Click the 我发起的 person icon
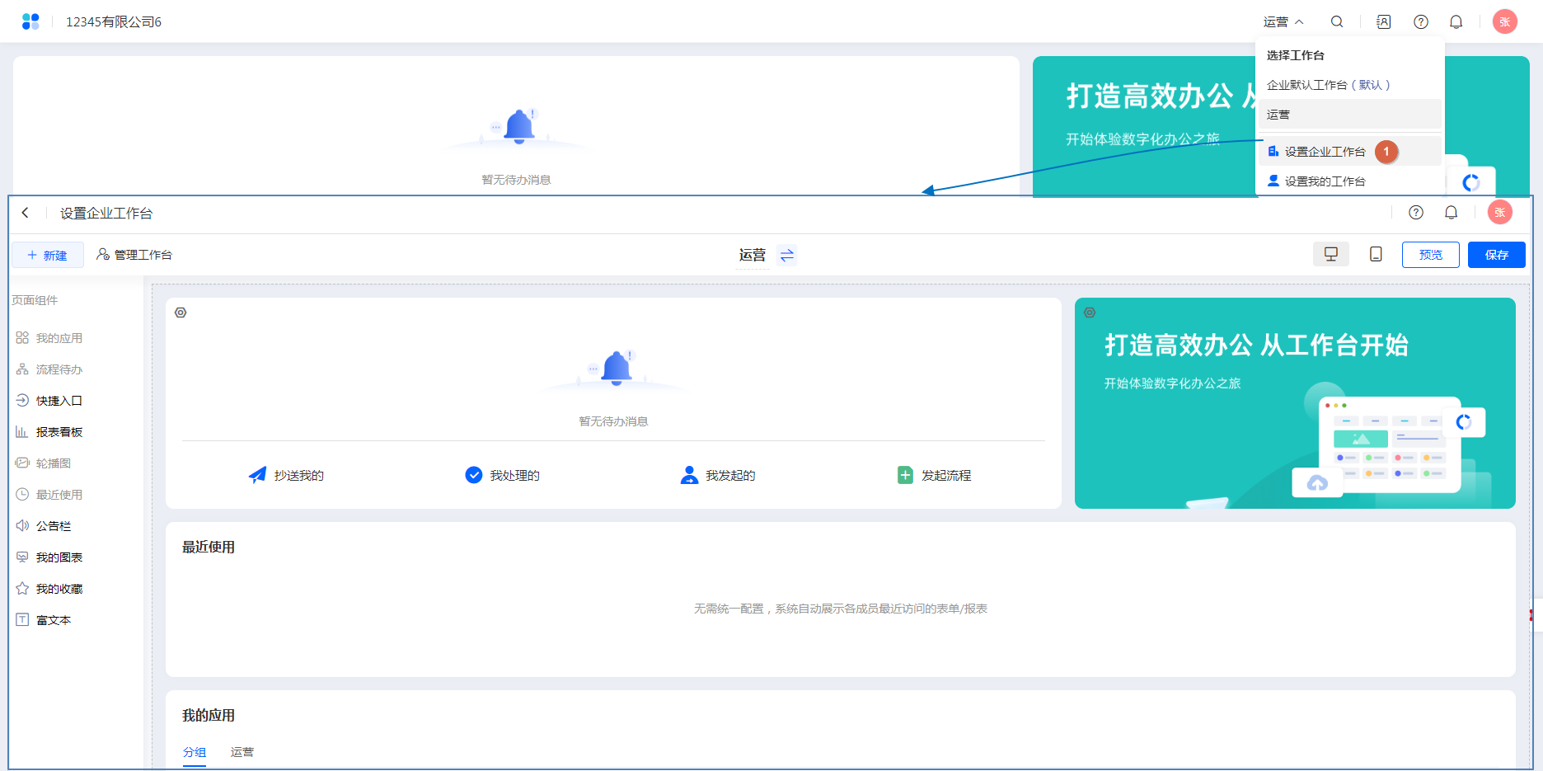 tap(689, 475)
